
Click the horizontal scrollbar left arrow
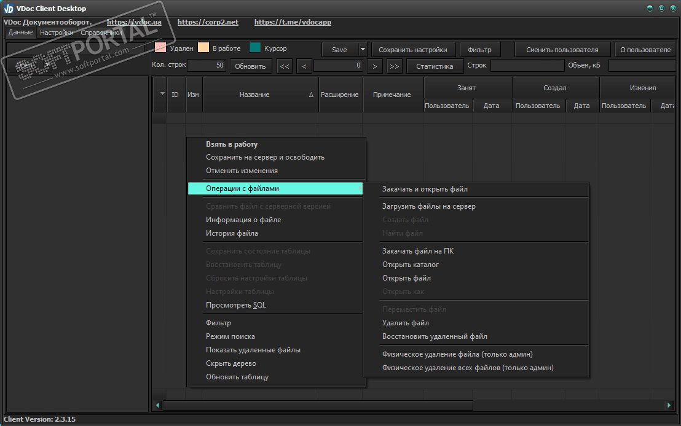coord(157,405)
